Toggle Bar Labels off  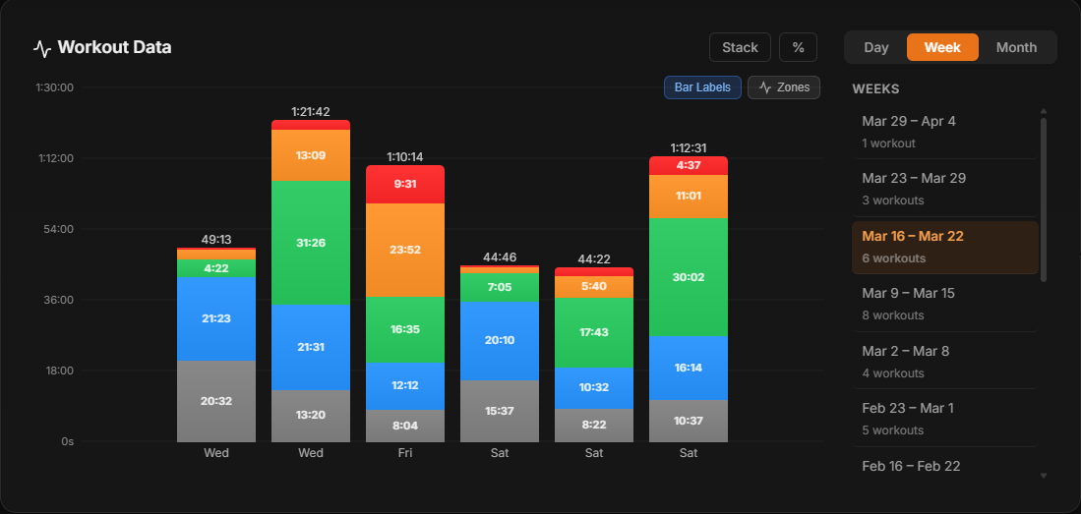pos(702,87)
